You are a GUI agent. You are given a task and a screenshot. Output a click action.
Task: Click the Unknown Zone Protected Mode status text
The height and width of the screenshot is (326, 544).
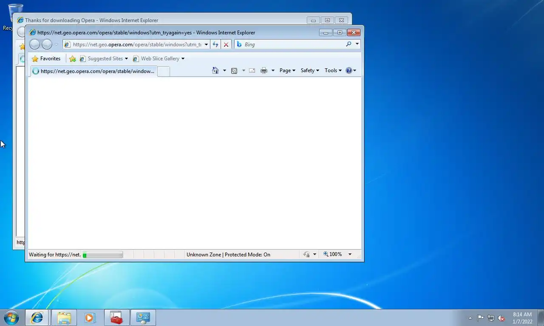(228, 255)
